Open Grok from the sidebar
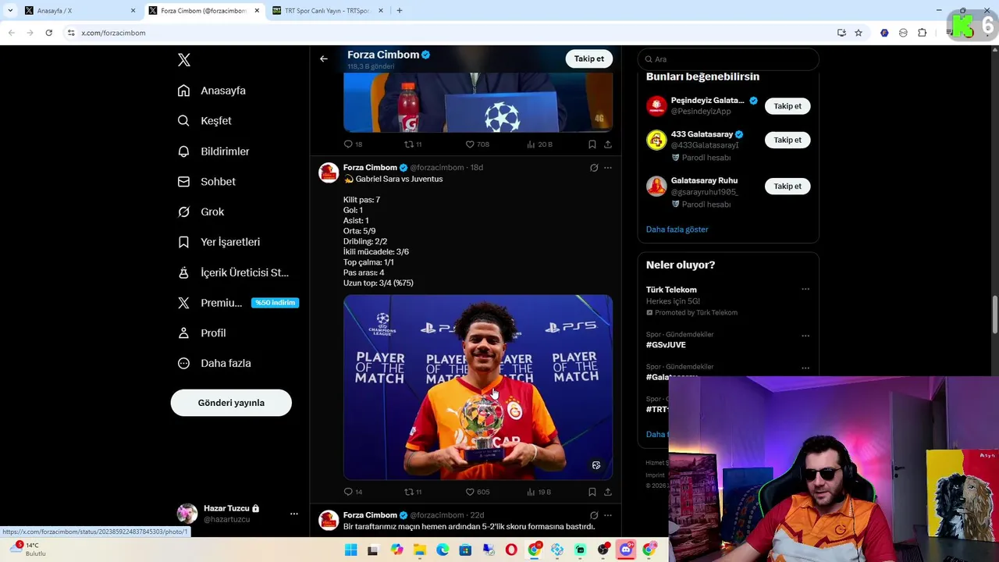The height and width of the screenshot is (562, 999). click(x=201, y=212)
